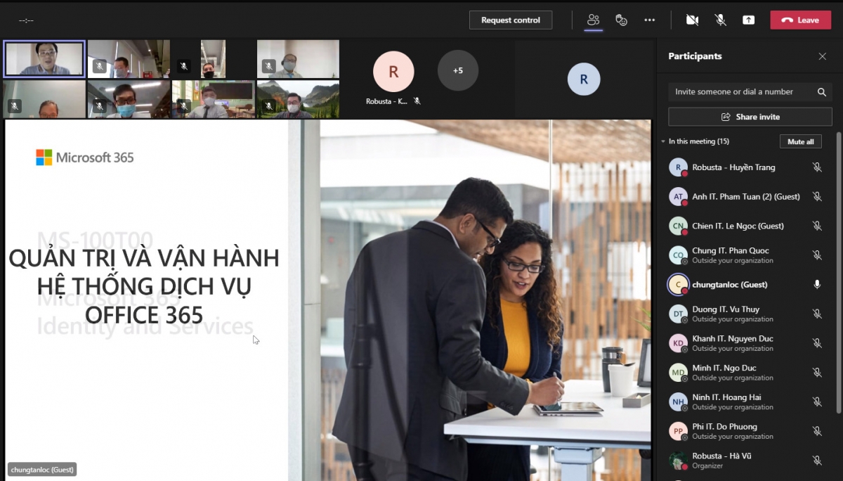Image resolution: width=843 pixels, height=481 pixels.
Task: Click the Mute all button
Action: click(800, 141)
